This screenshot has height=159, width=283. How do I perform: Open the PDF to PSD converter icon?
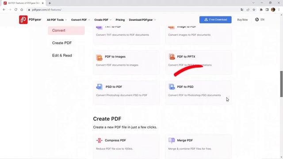tap(172, 87)
